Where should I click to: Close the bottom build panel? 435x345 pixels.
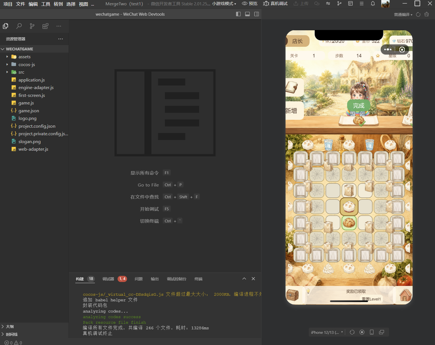(253, 279)
